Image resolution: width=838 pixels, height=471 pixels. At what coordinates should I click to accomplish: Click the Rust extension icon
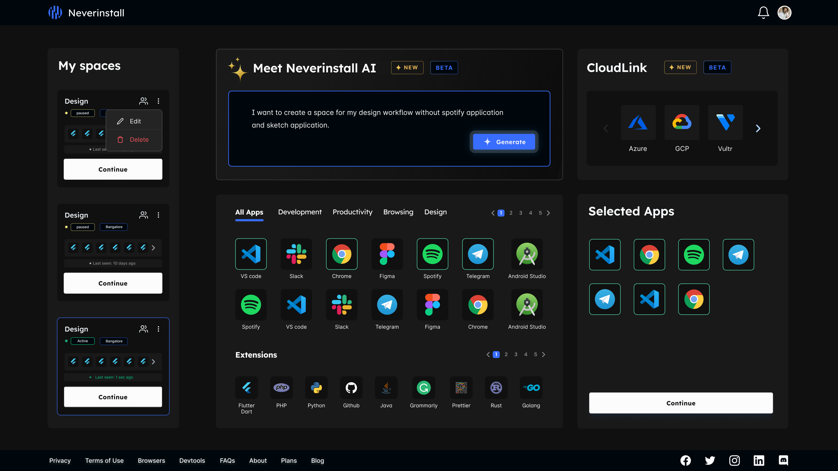496,388
